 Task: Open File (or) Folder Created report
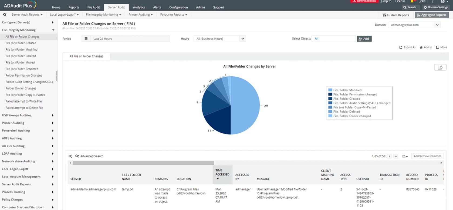pyautogui.click(x=21, y=43)
